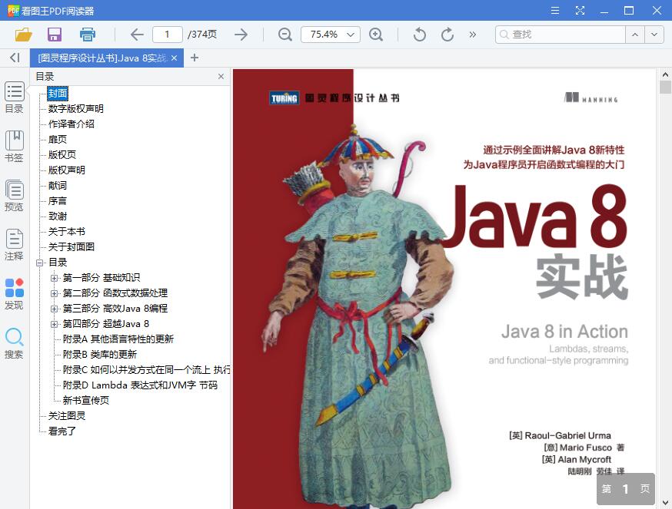The width and height of the screenshot is (672, 509).
Task: Print the document with the printer icon
Action: click(x=88, y=35)
